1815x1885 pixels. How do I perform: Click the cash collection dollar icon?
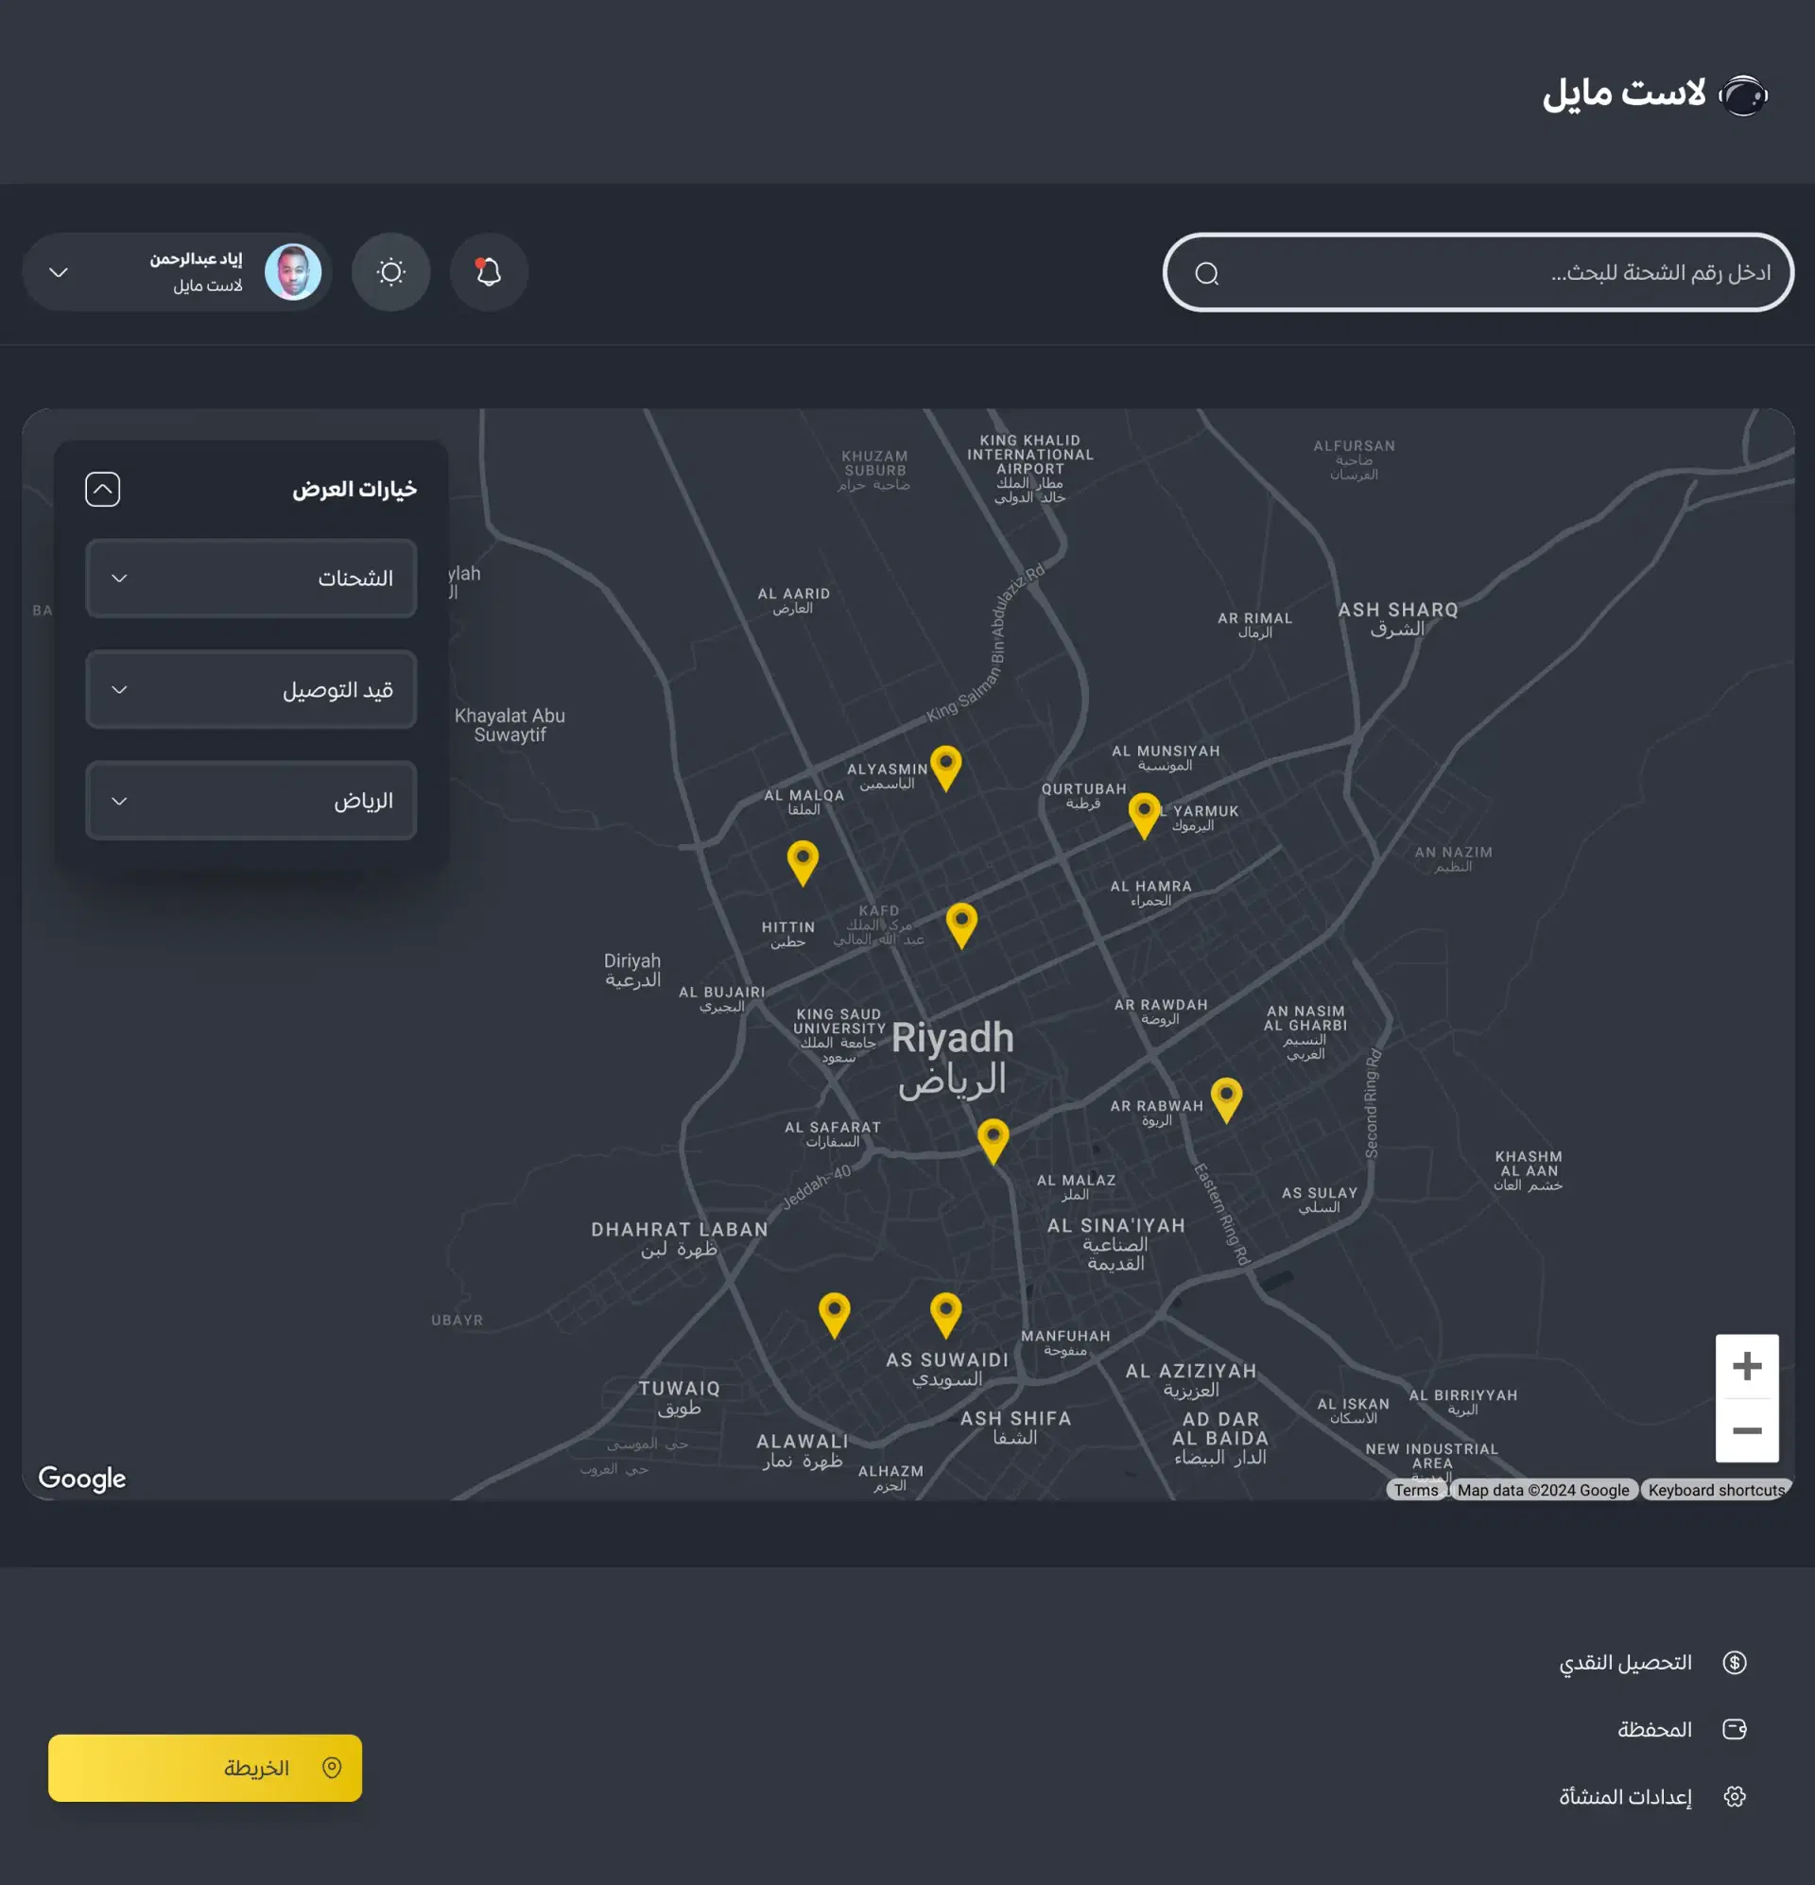tap(1735, 1663)
